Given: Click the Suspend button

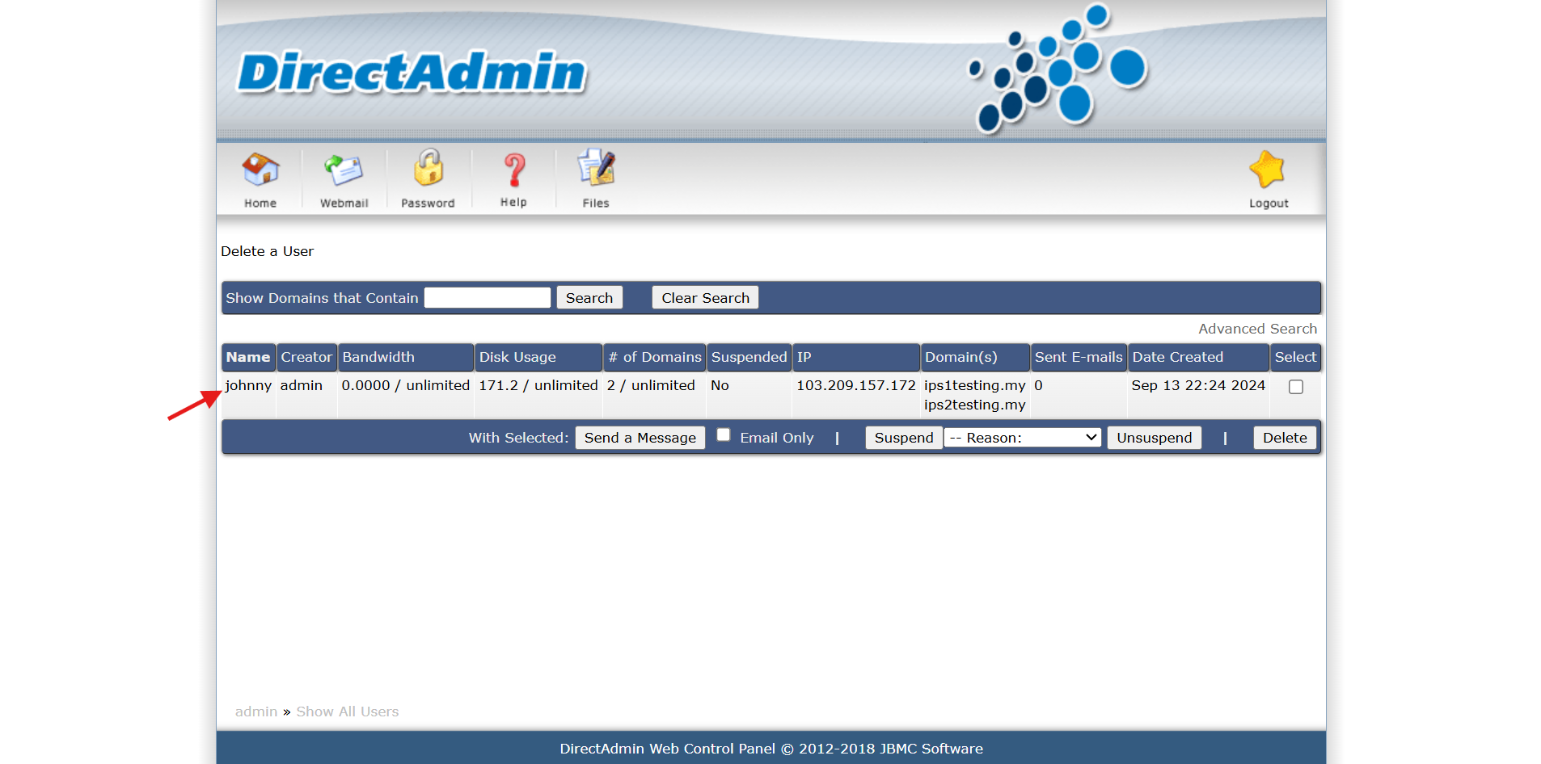Looking at the screenshot, I should tap(904, 438).
